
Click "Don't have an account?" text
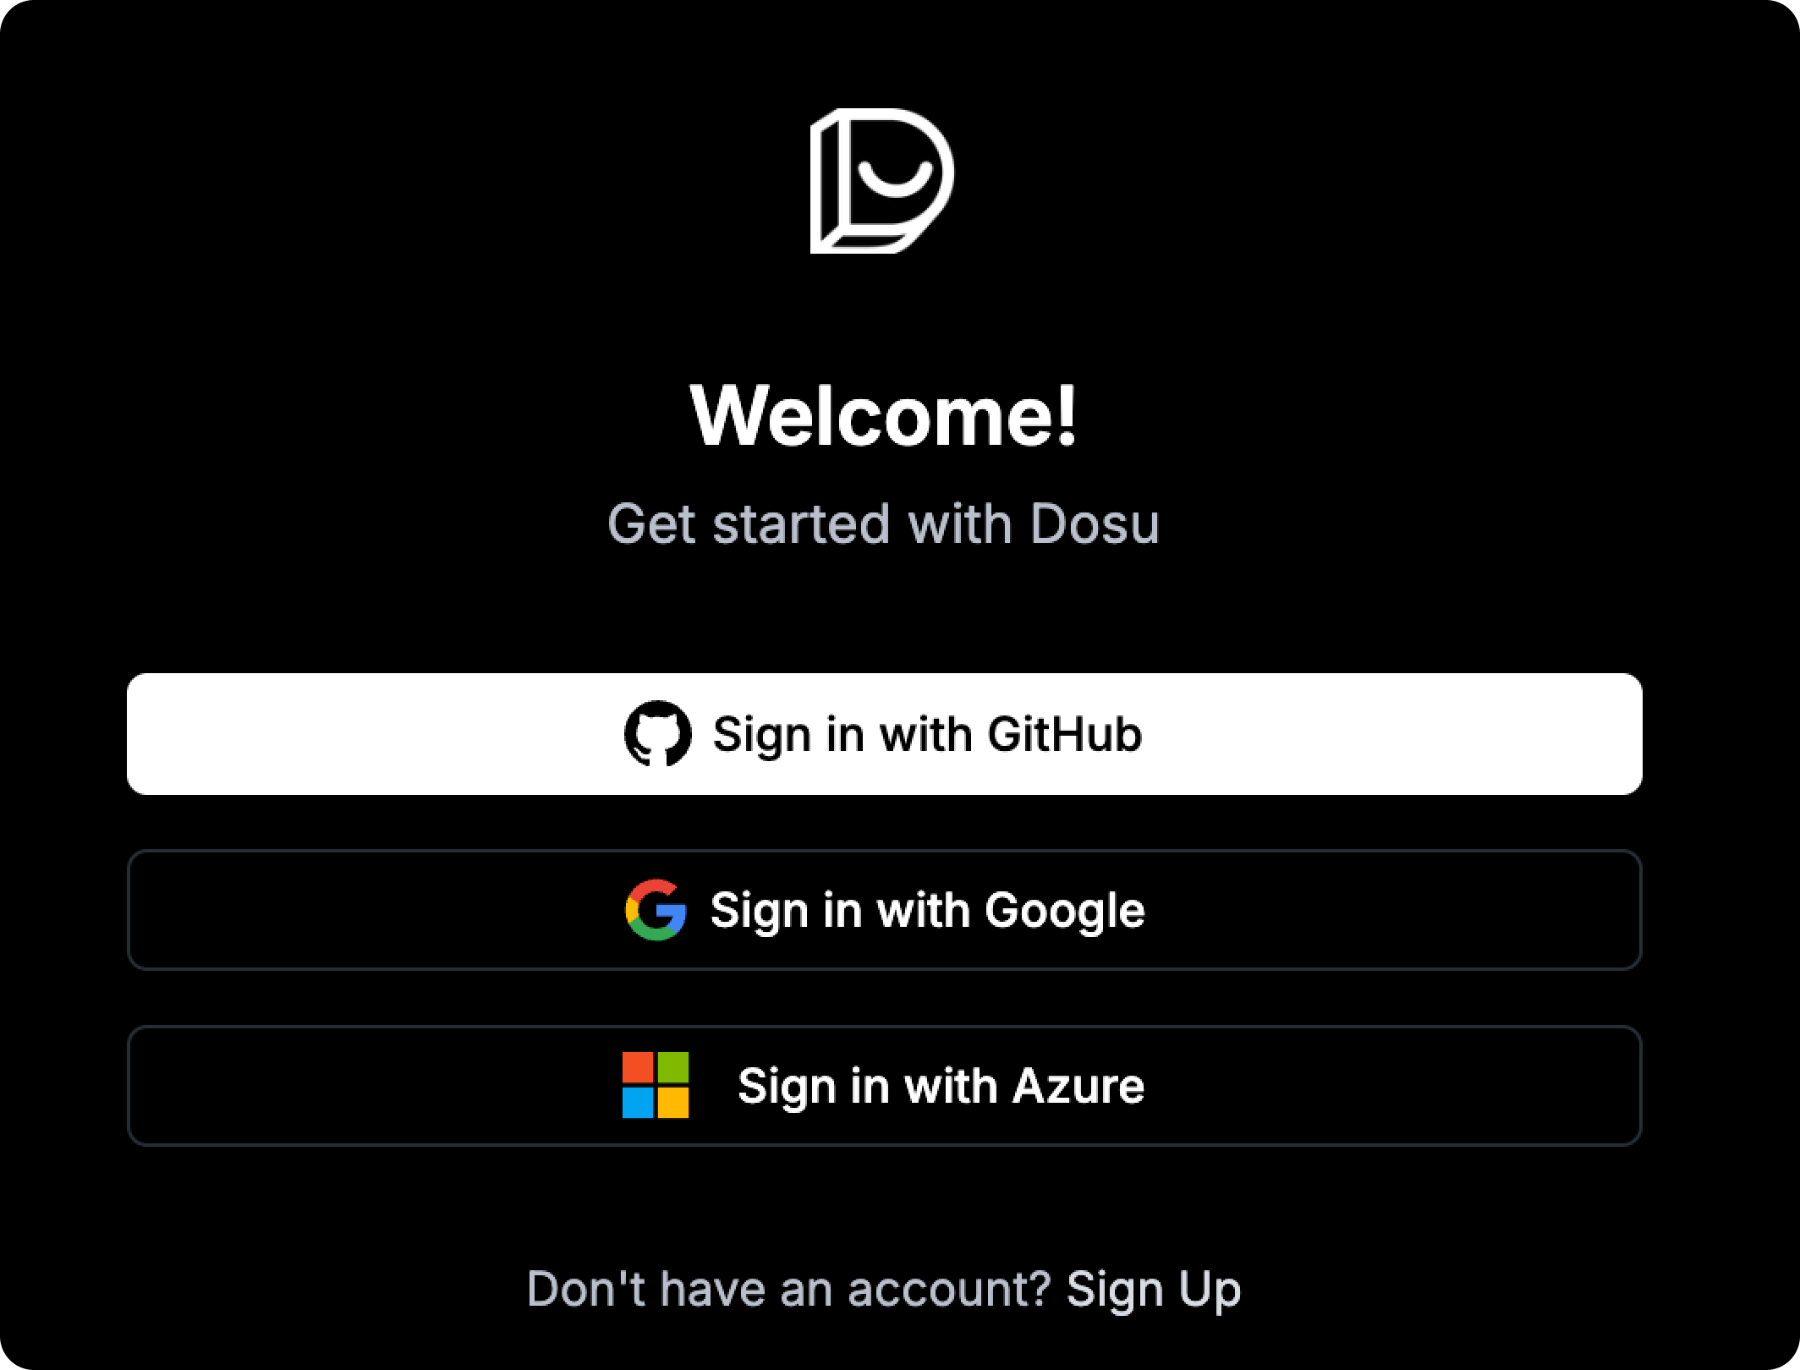(787, 1289)
